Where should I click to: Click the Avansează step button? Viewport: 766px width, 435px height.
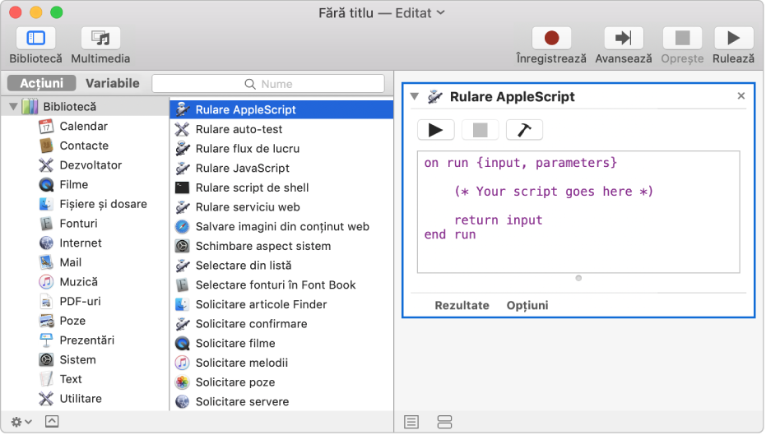pos(623,39)
